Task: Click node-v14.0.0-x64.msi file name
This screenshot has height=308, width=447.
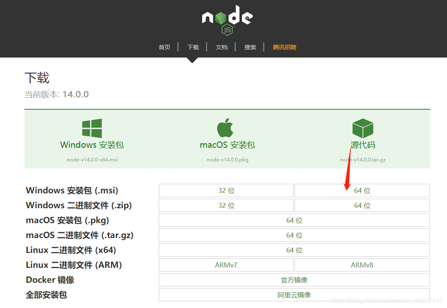Action: click(92, 159)
